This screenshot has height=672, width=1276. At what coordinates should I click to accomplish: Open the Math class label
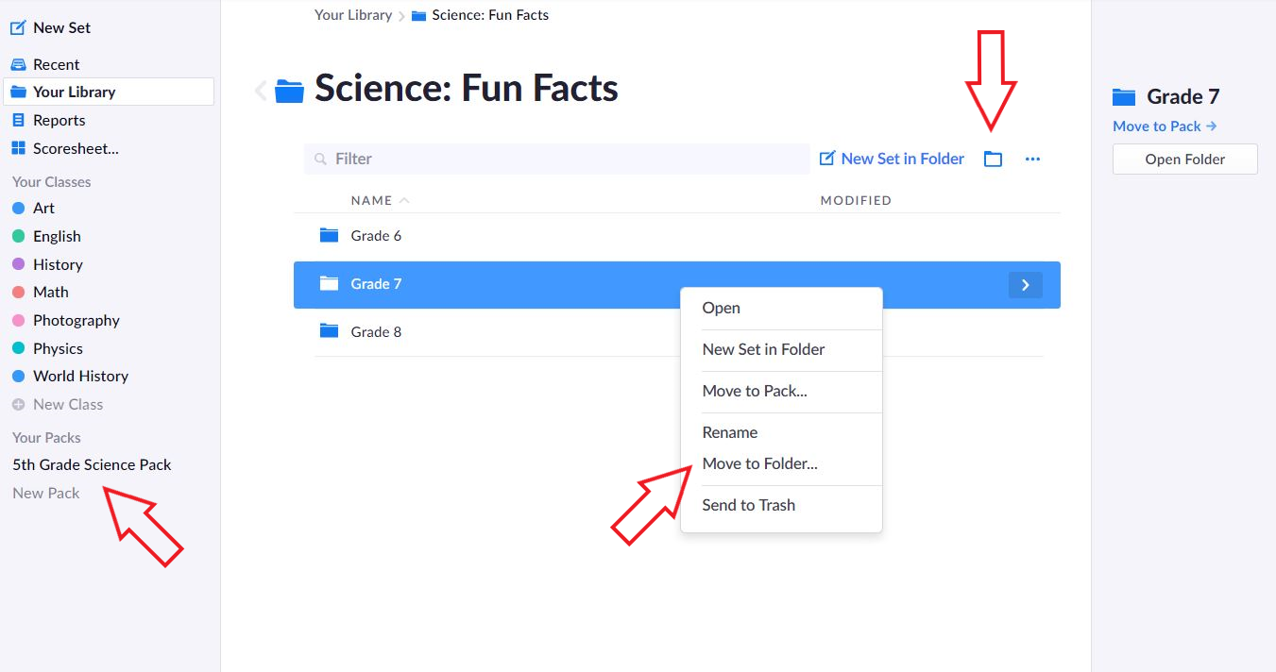click(51, 292)
